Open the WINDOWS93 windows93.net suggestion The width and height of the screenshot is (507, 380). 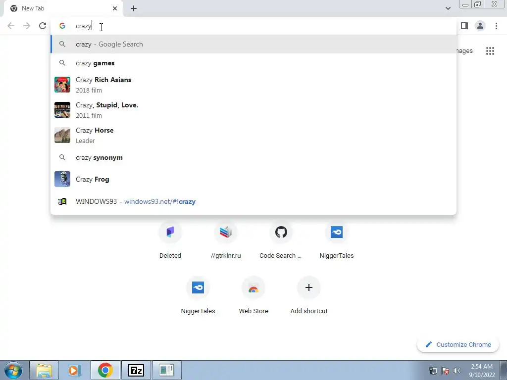(253, 202)
